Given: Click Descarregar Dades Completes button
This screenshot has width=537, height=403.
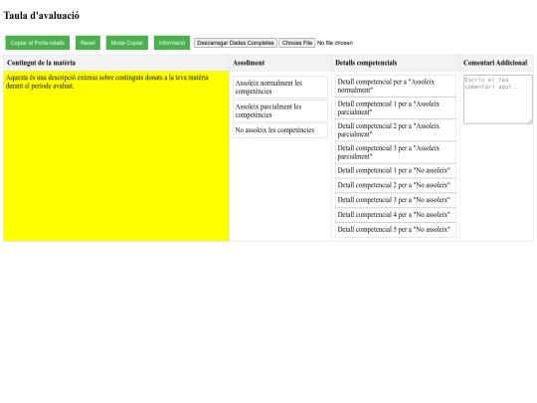Looking at the screenshot, I should tap(236, 43).
